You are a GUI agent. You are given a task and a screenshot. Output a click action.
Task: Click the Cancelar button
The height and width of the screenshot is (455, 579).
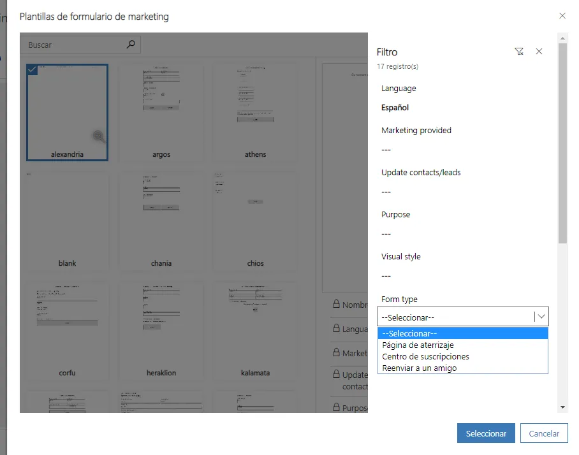544,433
